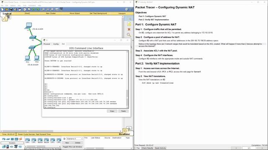Click the previous page arrow in activity window

236,148
